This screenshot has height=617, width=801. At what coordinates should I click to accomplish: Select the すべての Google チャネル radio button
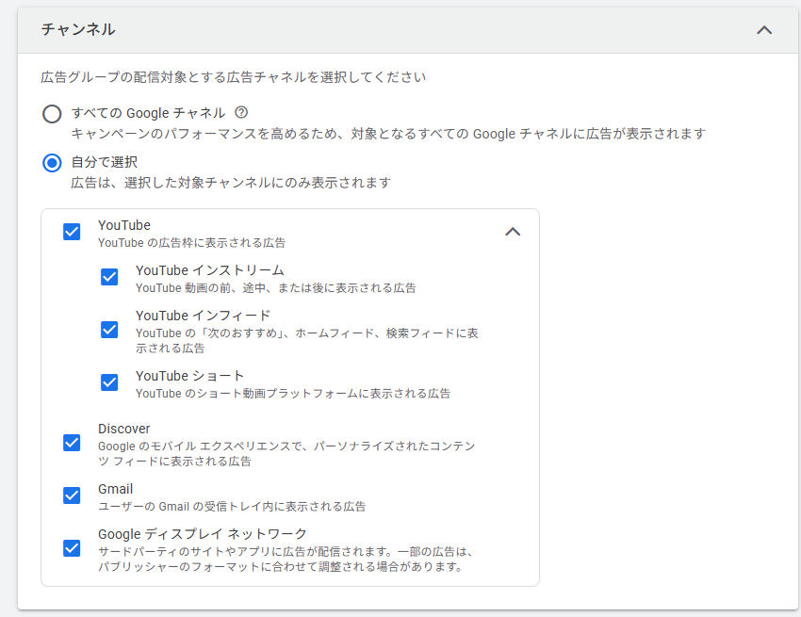coord(52,114)
